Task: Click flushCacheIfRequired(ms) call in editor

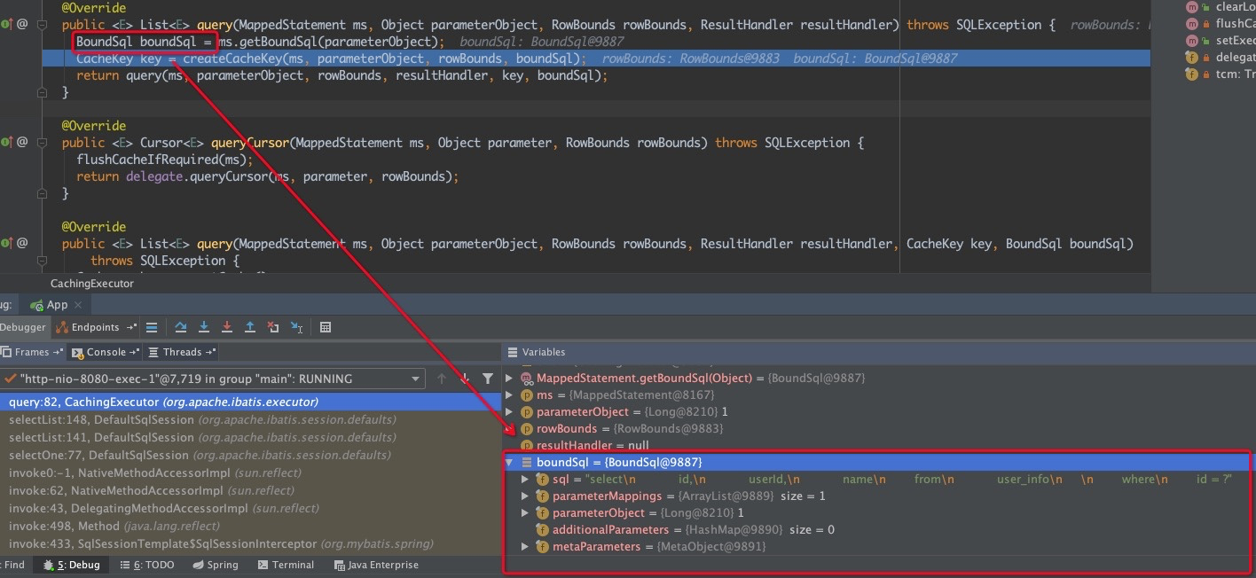Action: pyautogui.click(x=161, y=160)
